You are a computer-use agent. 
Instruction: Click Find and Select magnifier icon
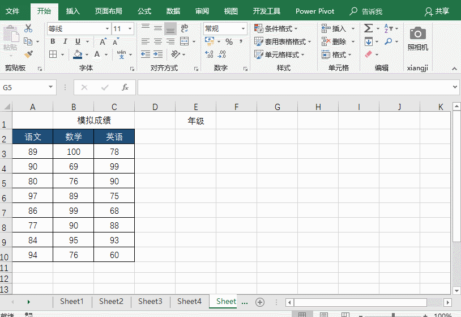[389, 41]
